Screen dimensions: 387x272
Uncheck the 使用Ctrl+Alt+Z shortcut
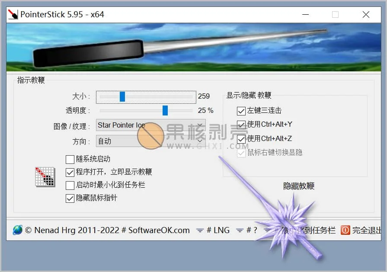point(241,139)
